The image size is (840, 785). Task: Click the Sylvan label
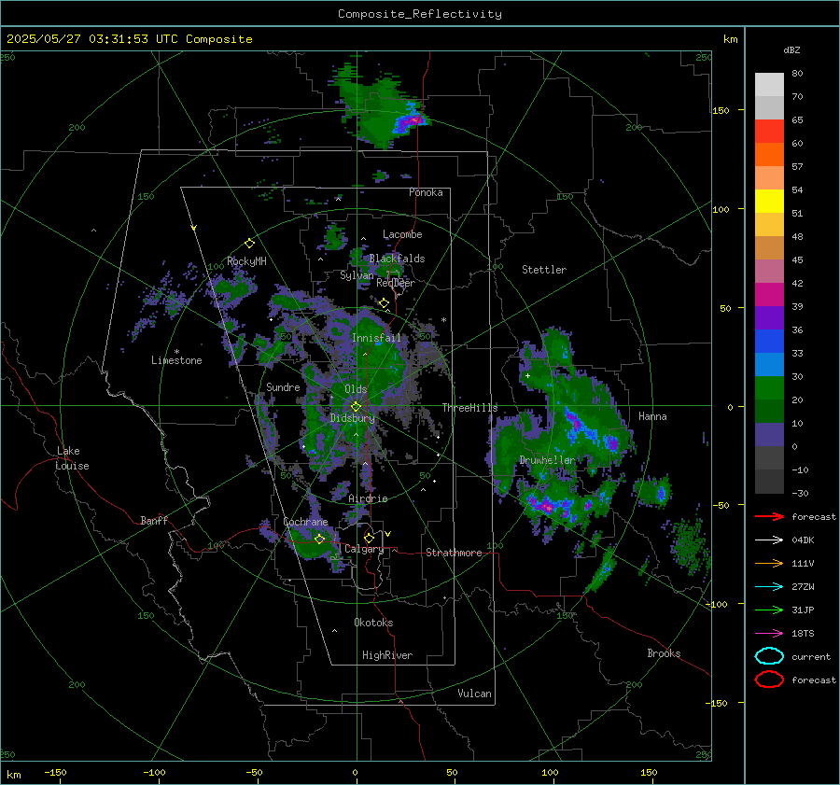[x=357, y=275]
